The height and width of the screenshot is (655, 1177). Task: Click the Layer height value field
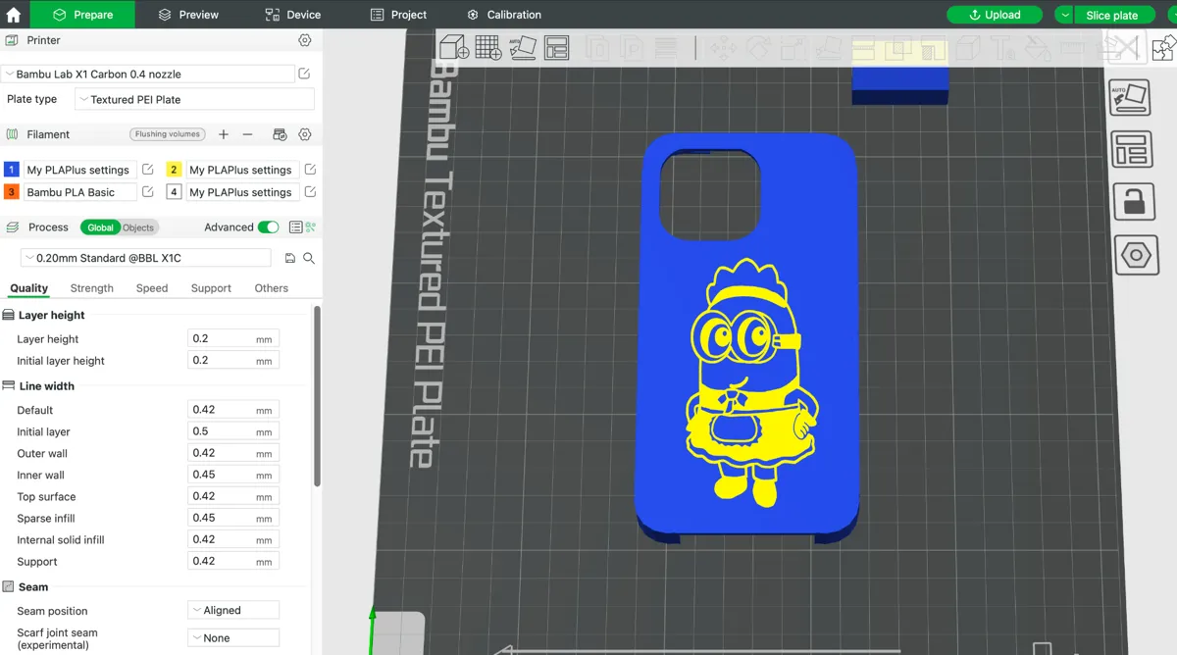tap(233, 338)
